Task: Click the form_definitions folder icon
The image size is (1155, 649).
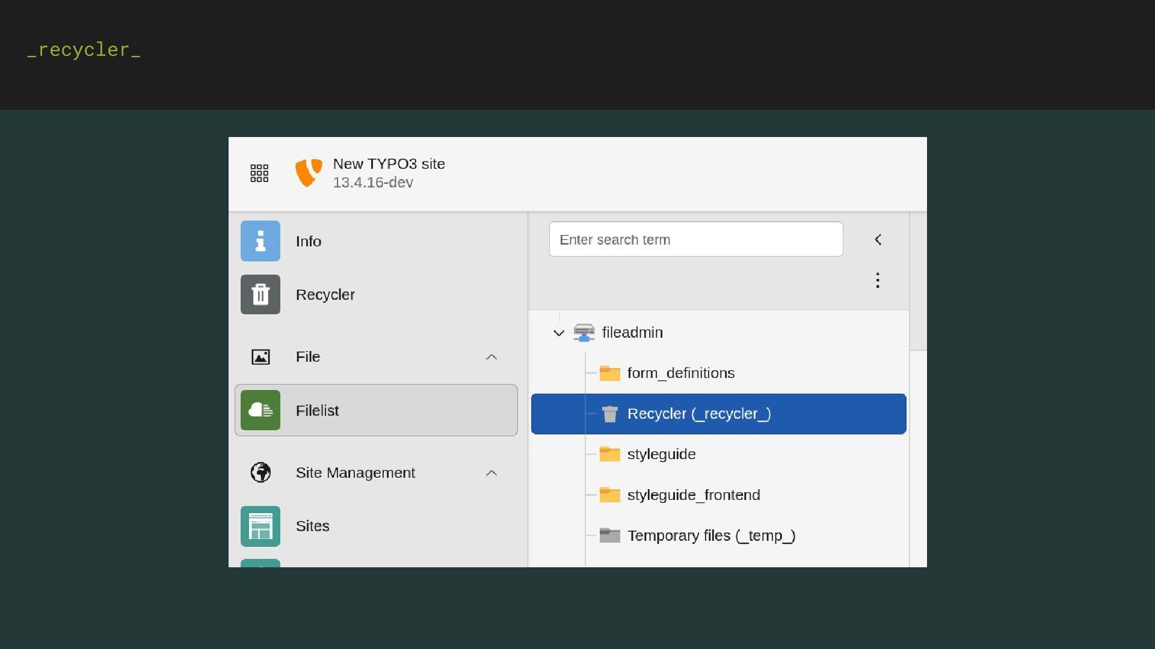Action: tap(609, 373)
